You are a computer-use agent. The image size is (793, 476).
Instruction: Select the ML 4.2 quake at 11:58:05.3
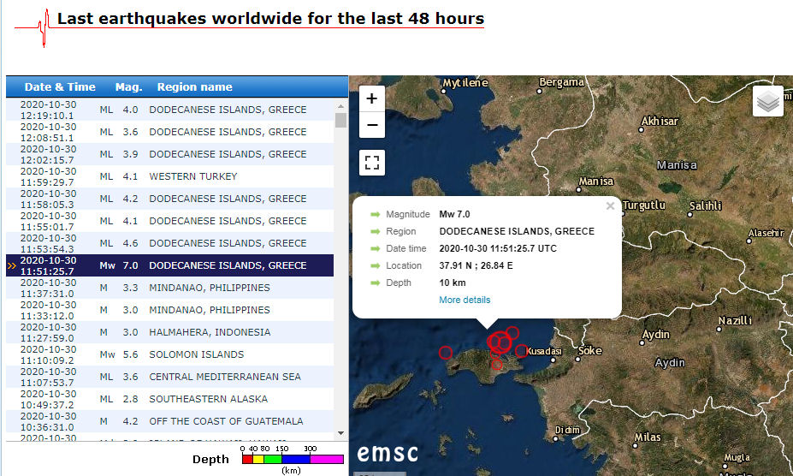[170, 199]
